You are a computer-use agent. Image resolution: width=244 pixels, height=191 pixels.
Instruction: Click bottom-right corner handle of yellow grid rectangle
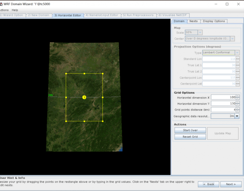click(103, 121)
